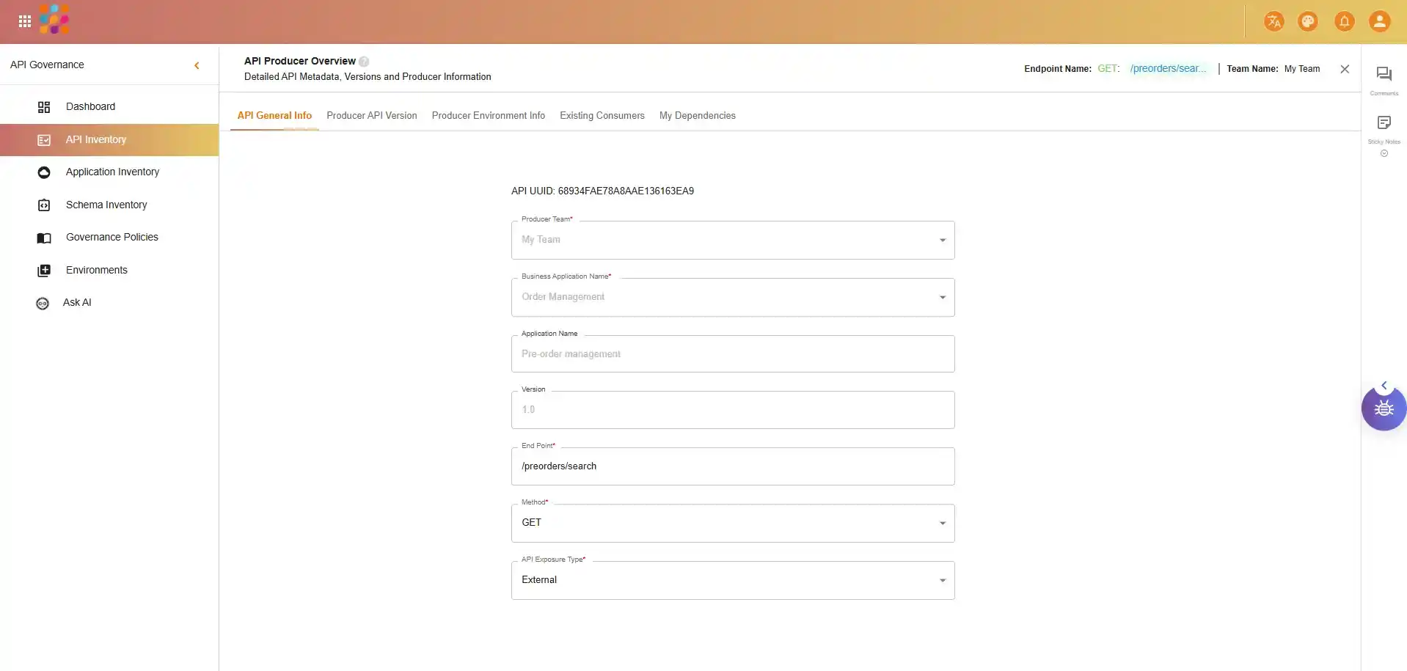Open the notifications bell icon

tap(1344, 21)
